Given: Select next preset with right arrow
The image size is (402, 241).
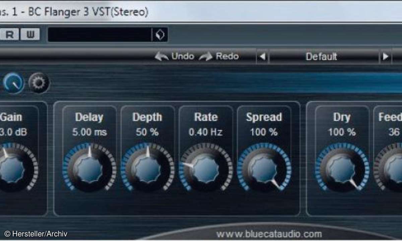Looking at the screenshot, I should point(385,57).
